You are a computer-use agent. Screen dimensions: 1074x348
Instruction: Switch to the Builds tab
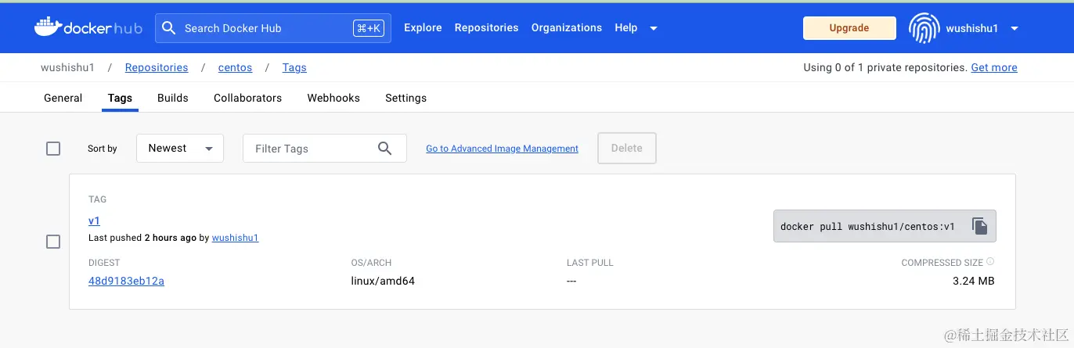pyautogui.click(x=173, y=98)
